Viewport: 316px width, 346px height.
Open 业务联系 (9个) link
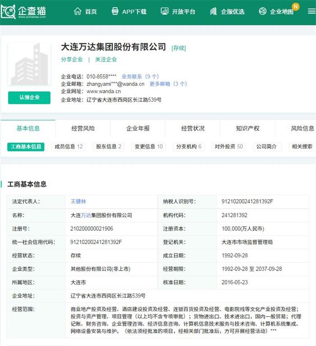140,77
